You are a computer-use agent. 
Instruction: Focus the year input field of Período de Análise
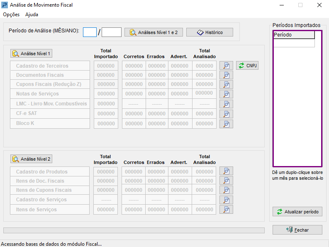[x=112, y=32]
